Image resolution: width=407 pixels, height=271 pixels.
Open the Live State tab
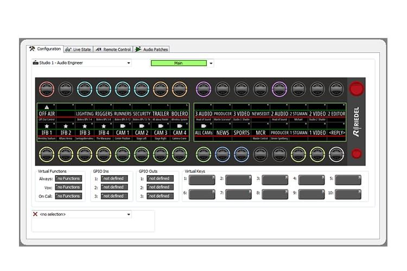click(78, 49)
